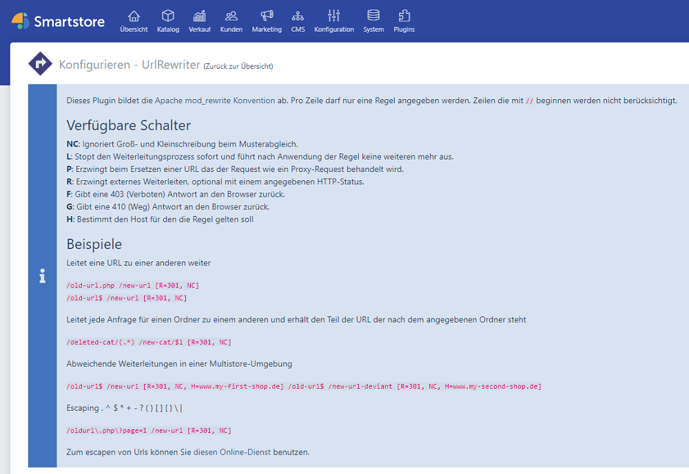
Task: Open the System database menu
Action: 373,21
